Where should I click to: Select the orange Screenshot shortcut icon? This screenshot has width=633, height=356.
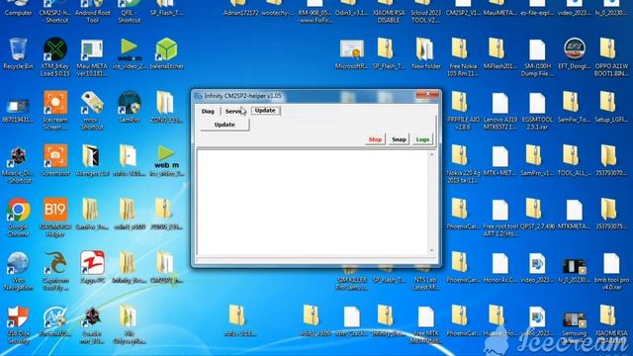click(x=55, y=160)
